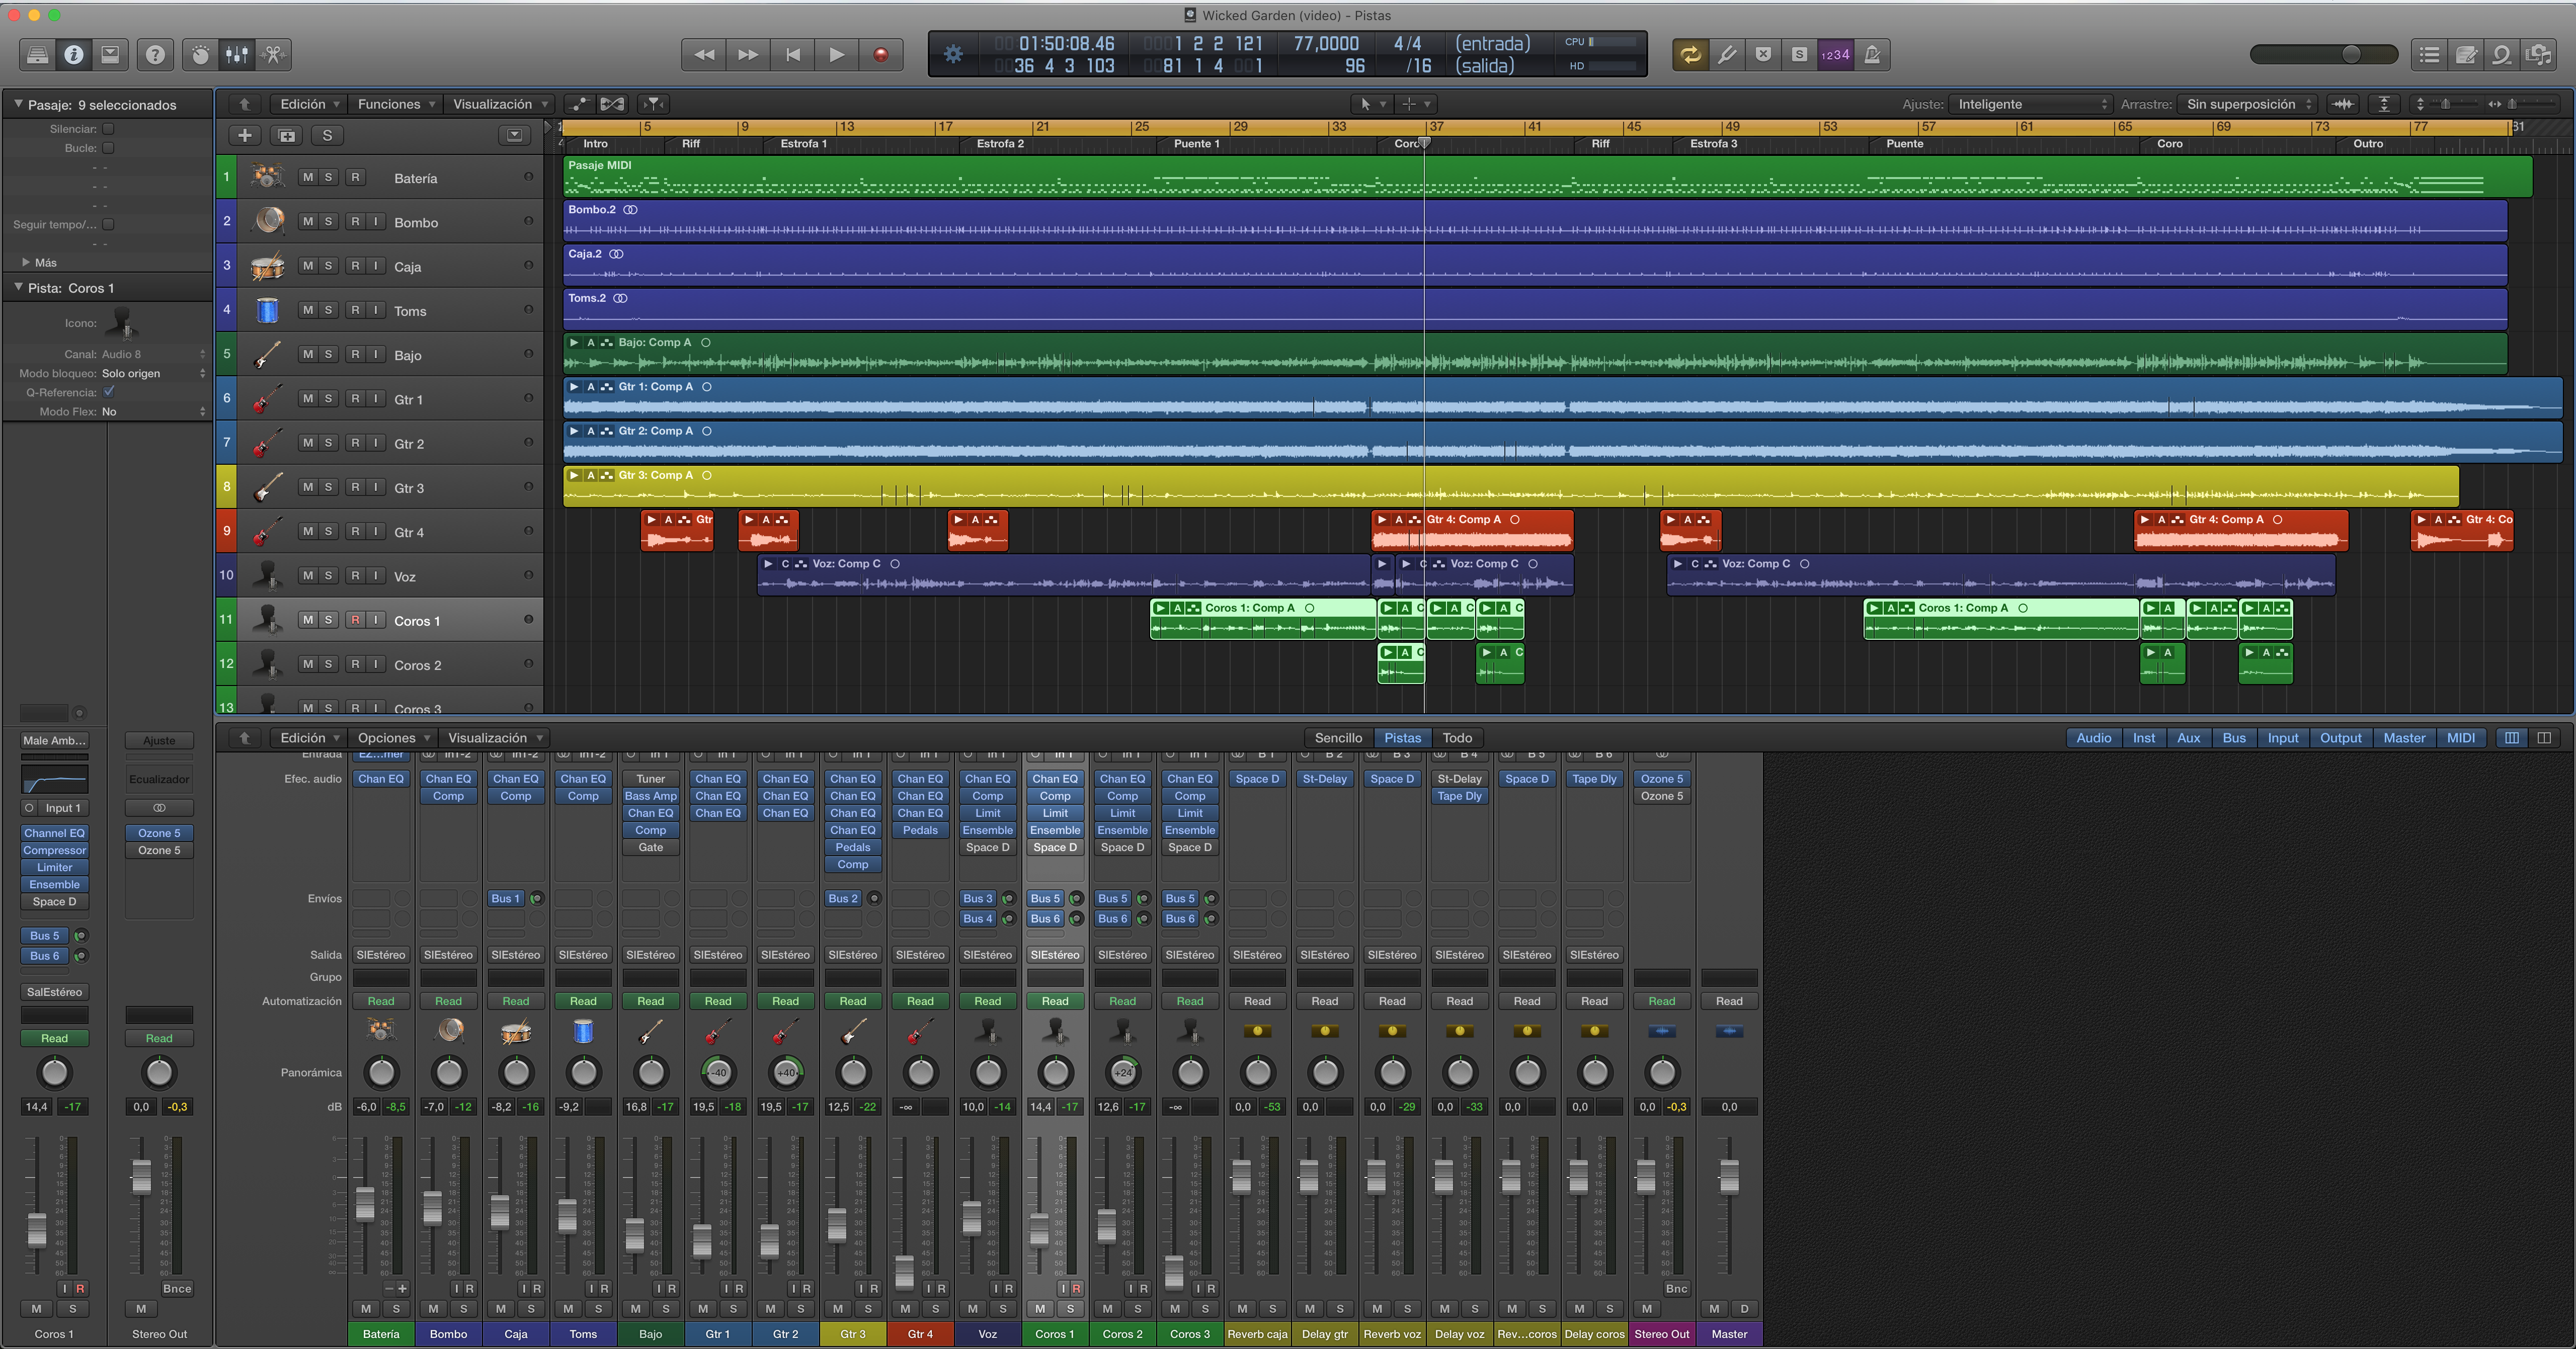Image resolution: width=2576 pixels, height=1349 pixels.
Task: Toggle the Smart Controls knob icon
Action: click(x=200, y=55)
